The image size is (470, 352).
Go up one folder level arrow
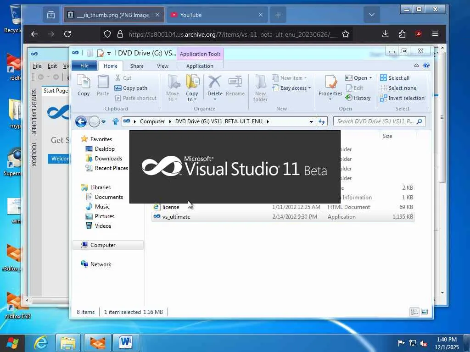click(x=116, y=121)
